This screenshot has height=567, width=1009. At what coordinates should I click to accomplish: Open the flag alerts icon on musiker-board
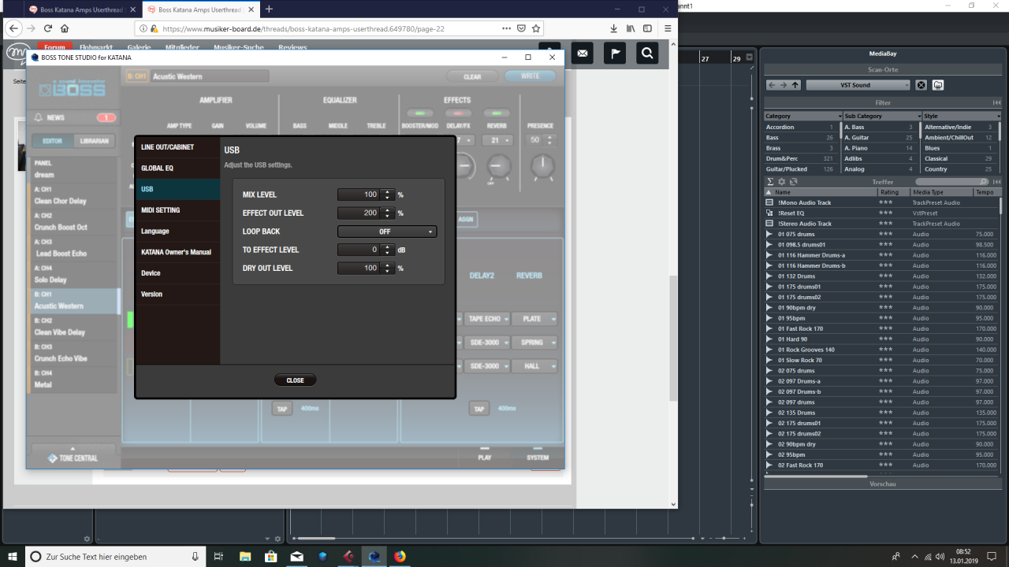614,53
